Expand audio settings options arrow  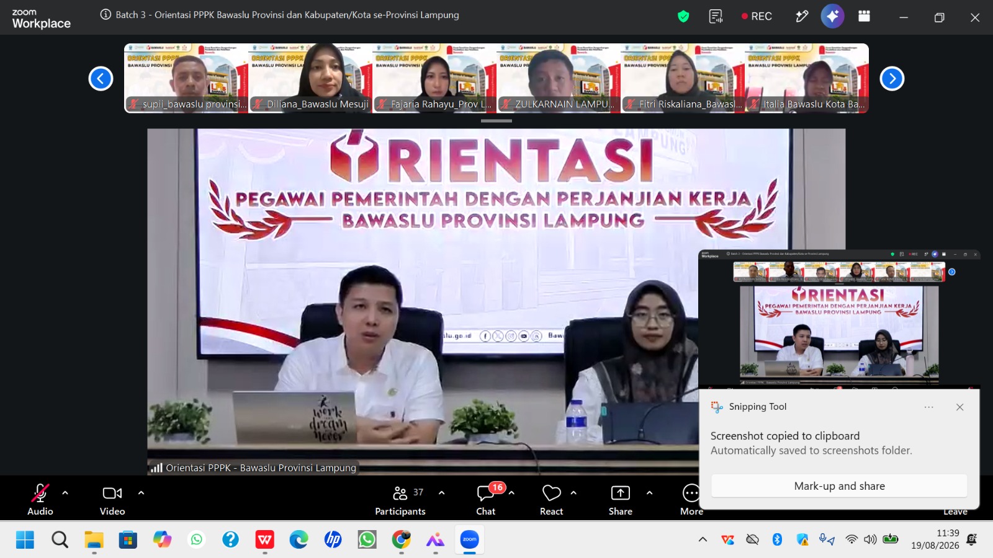point(65,493)
